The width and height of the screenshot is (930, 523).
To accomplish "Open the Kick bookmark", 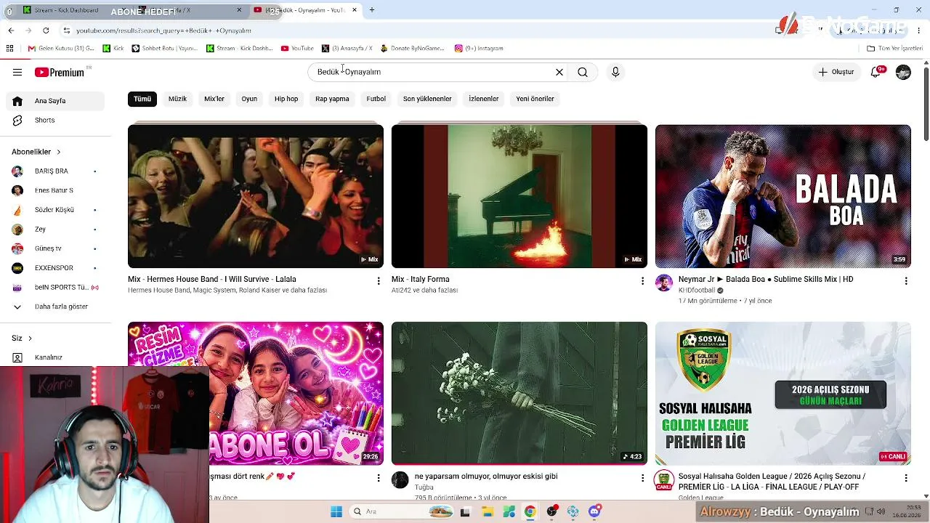I will [x=113, y=49].
